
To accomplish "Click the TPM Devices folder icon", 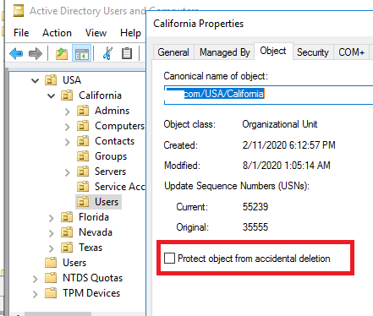I will pyautogui.click(x=51, y=293).
